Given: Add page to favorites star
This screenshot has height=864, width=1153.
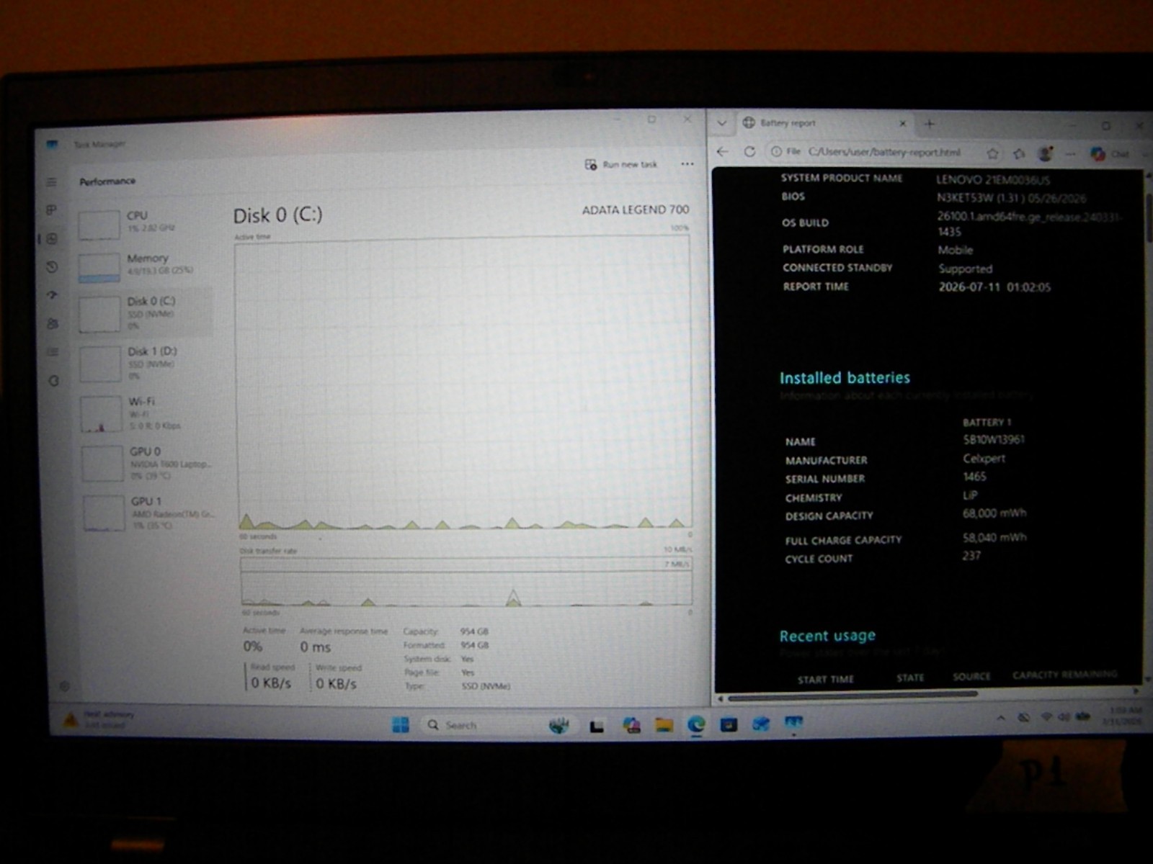Looking at the screenshot, I should [992, 153].
